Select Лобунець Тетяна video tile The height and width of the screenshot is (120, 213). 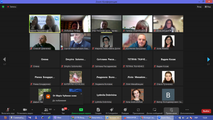click(76, 24)
